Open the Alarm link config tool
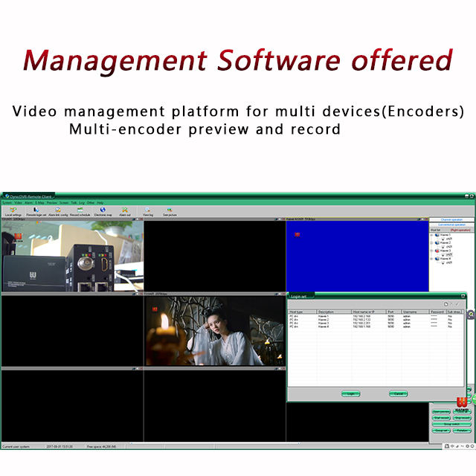Image resolution: width=476 pixels, height=476 pixels. 58,211
